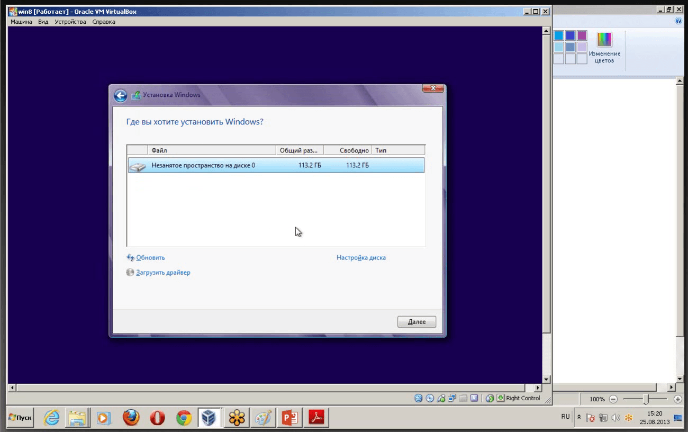This screenshot has width=688, height=432.
Task: Launch Firefox from the taskbar
Action: [131, 418]
